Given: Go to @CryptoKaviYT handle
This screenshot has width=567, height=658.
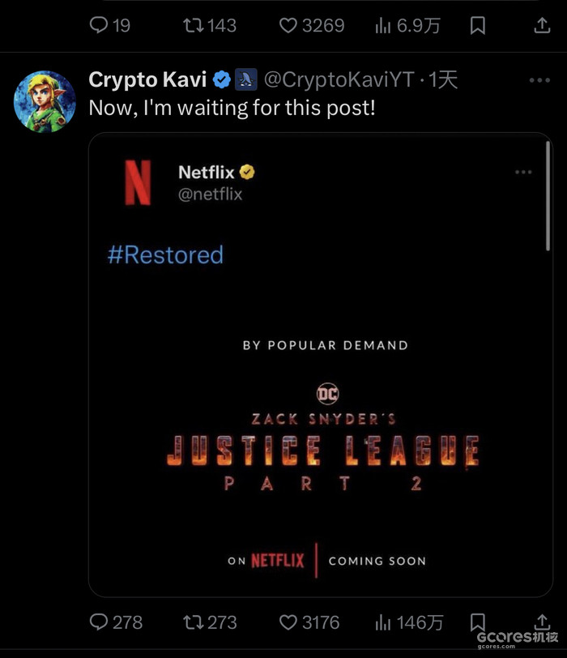Looking at the screenshot, I should (x=339, y=79).
